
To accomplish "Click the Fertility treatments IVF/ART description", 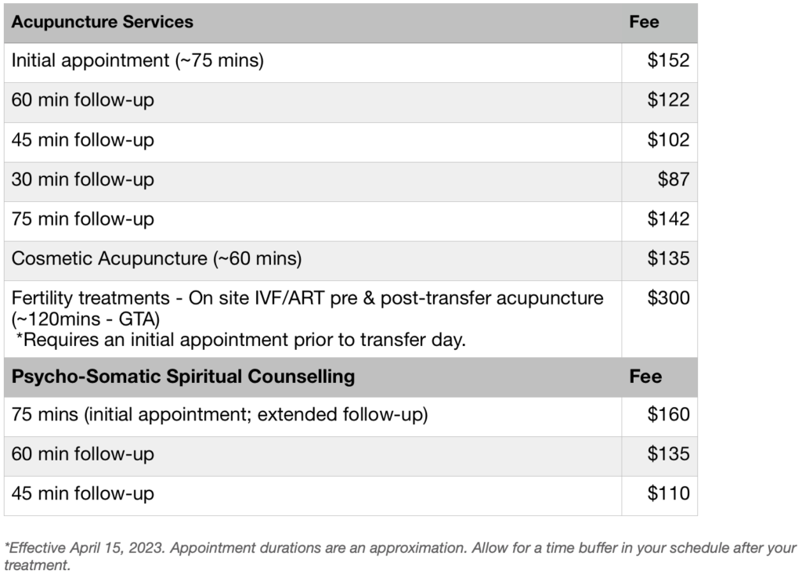I will click(307, 298).
